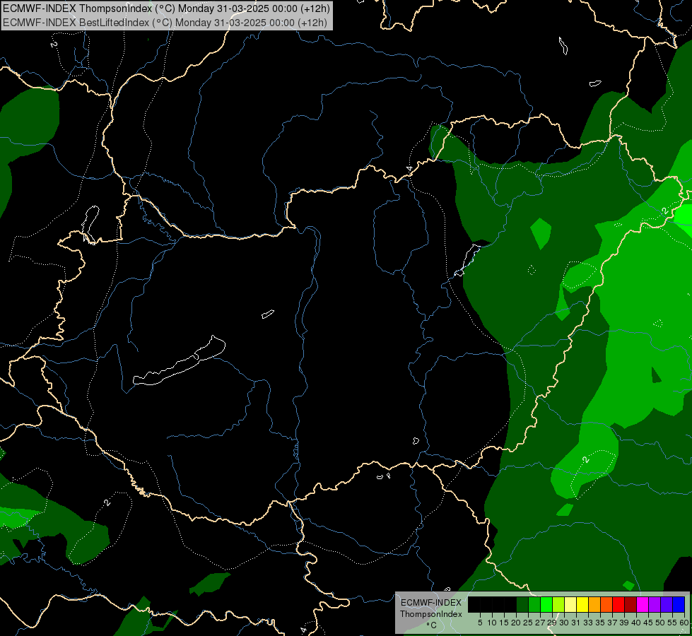Click the legend tick label 33
The image size is (692, 636).
click(588, 623)
